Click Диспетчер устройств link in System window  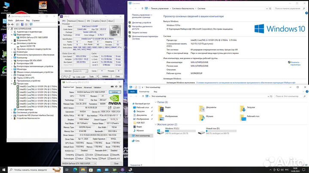click(142, 23)
